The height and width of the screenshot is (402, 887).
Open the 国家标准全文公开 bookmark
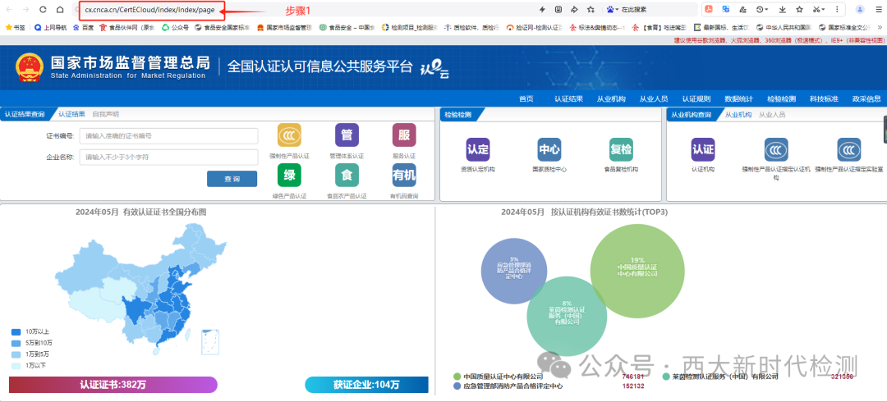click(x=844, y=27)
